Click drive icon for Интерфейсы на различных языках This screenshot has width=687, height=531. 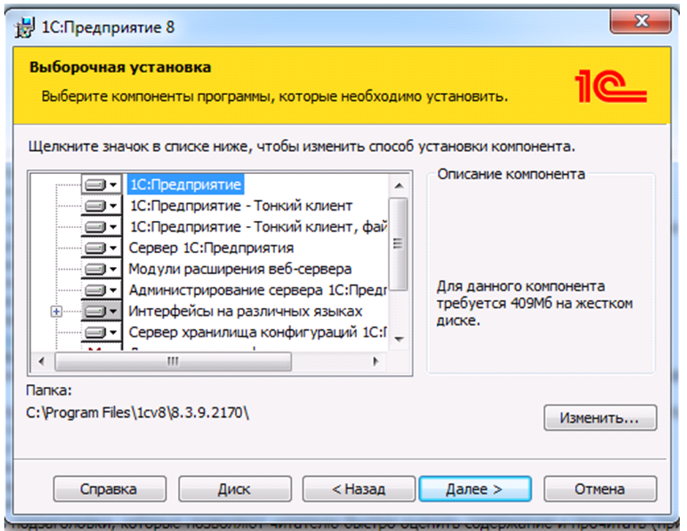[x=101, y=311]
